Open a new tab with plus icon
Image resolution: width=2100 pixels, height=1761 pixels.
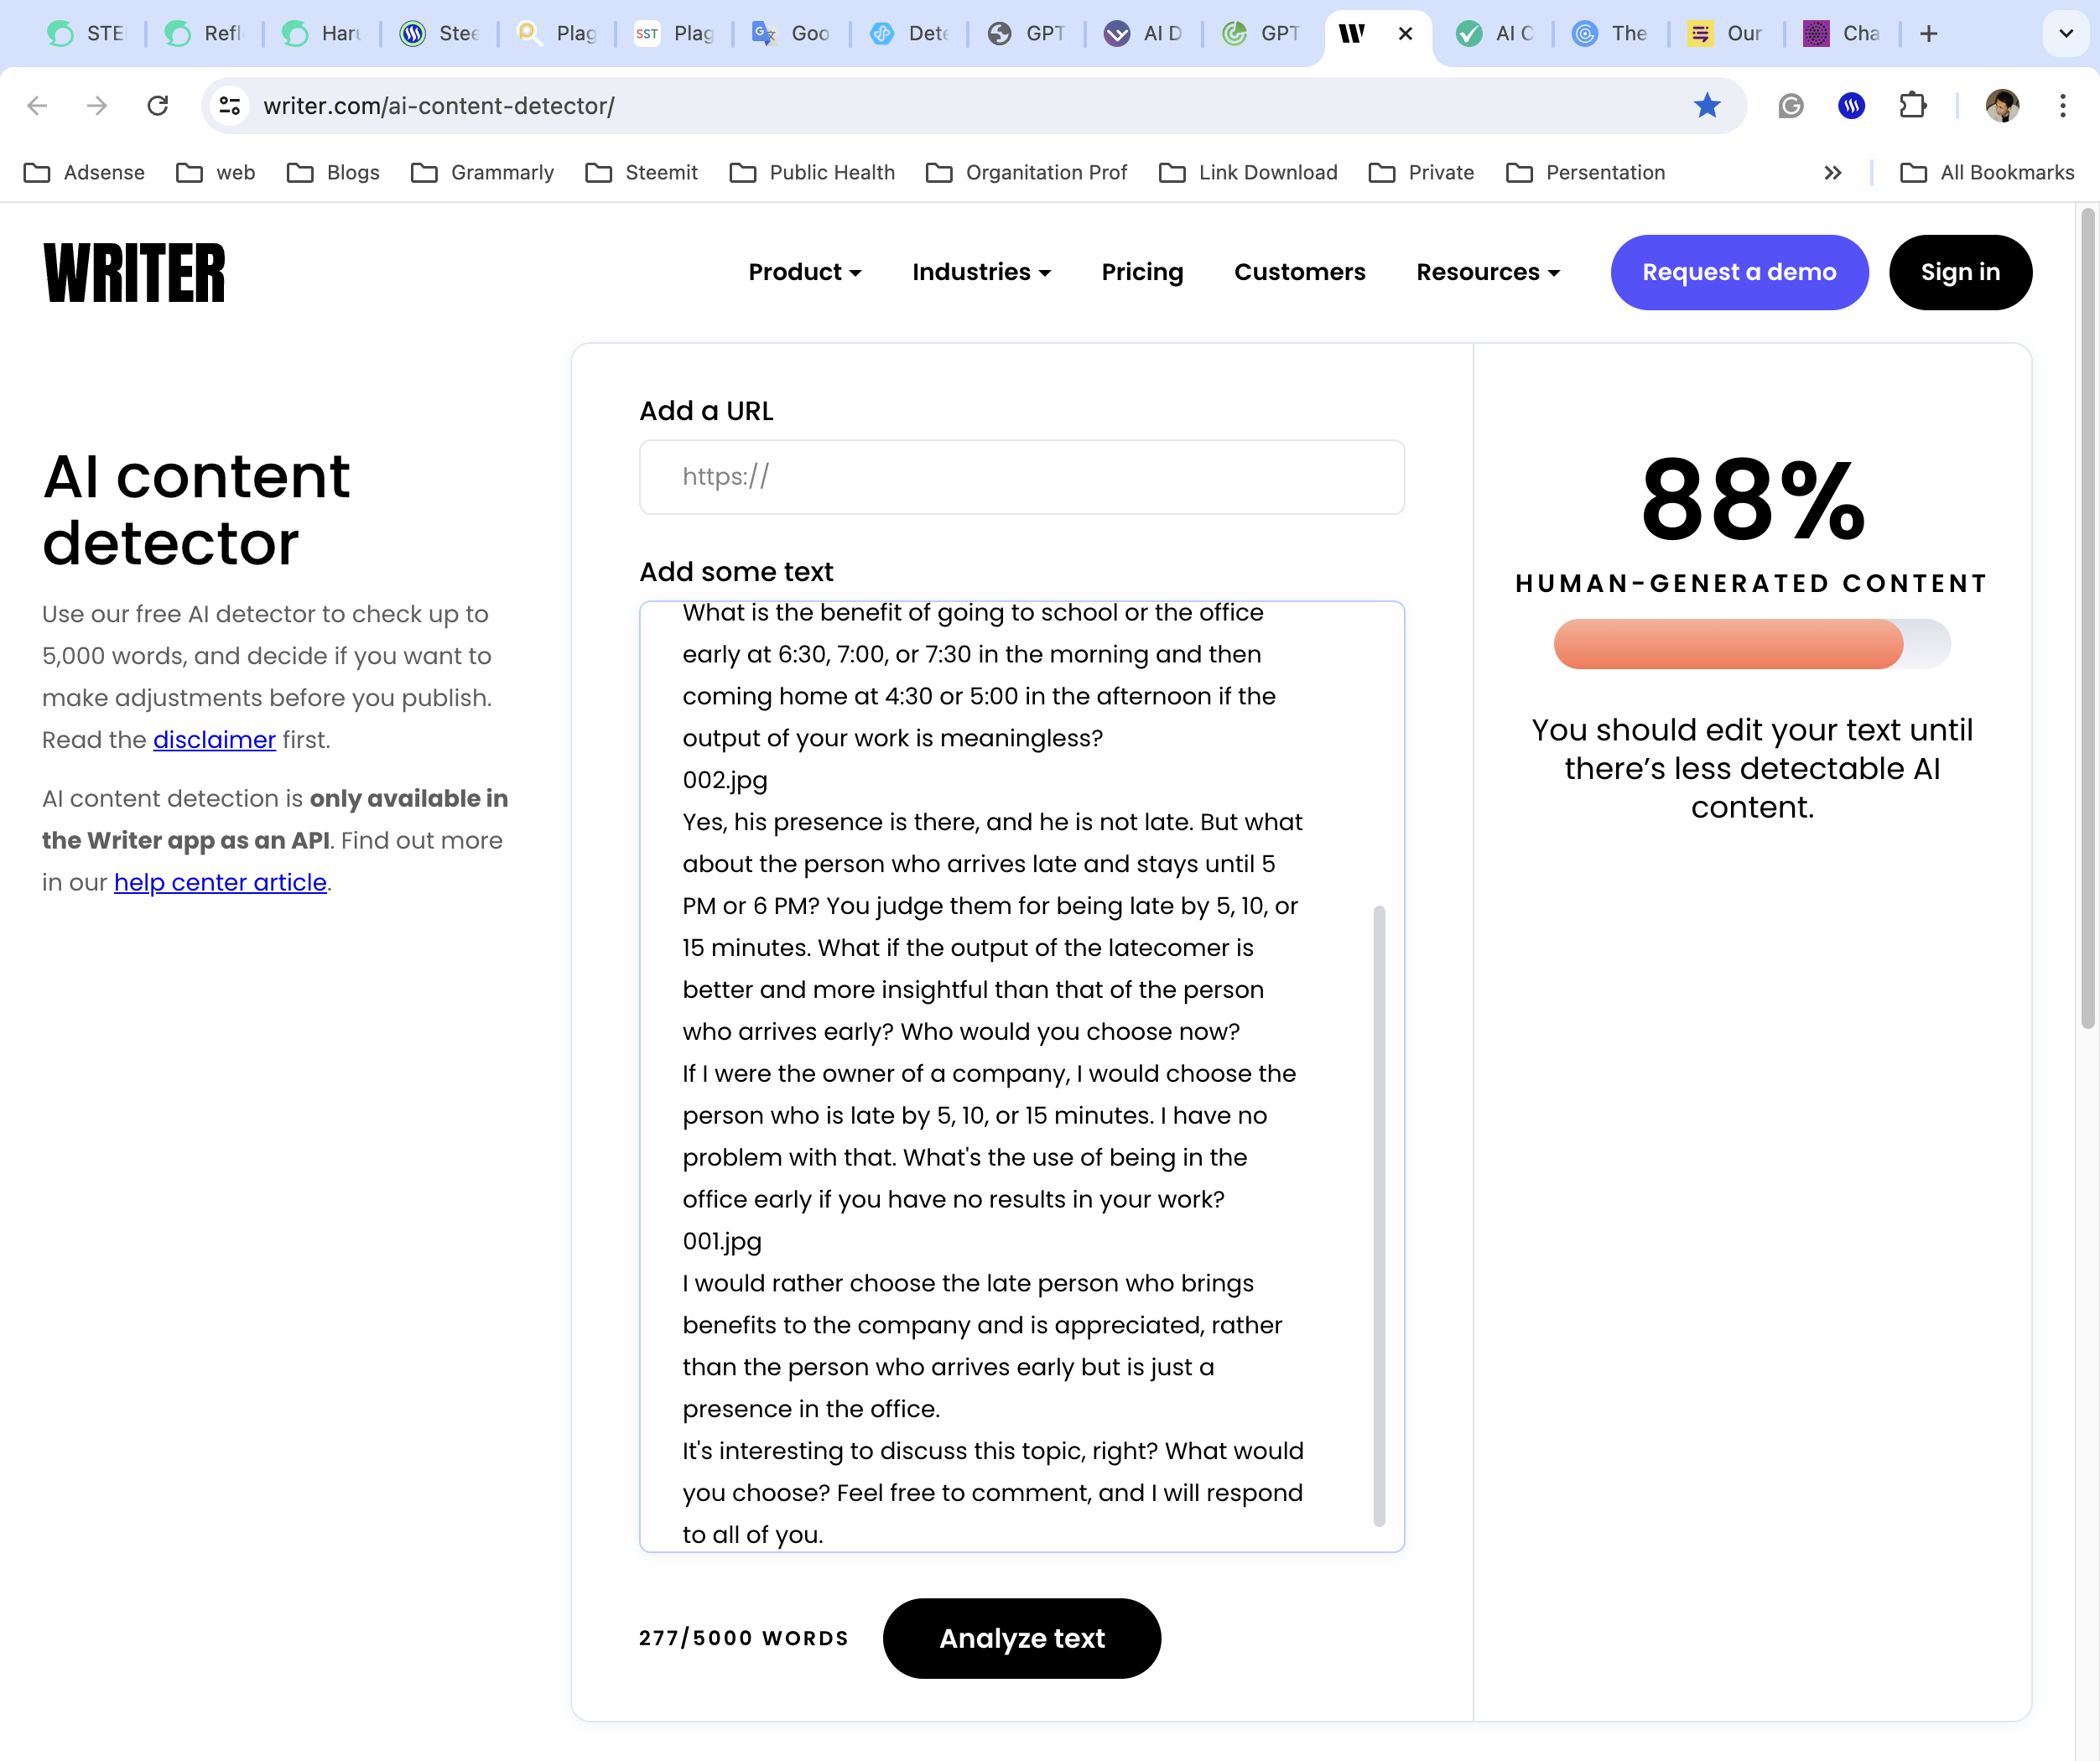[1929, 34]
